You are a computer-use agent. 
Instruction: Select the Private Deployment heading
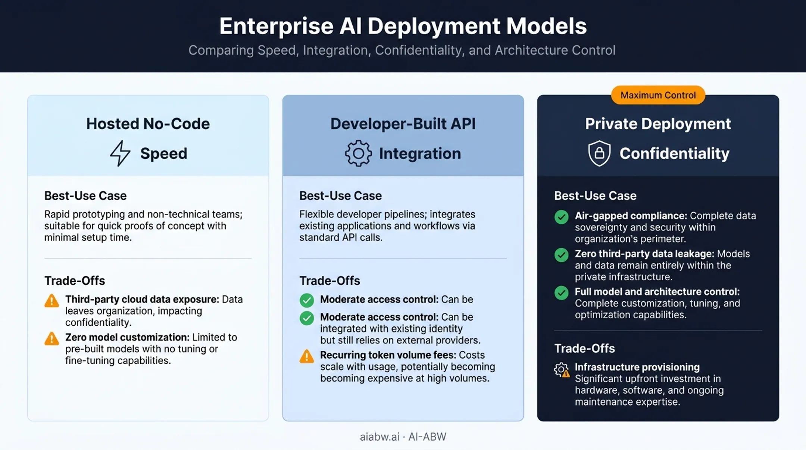pos(658,124)
